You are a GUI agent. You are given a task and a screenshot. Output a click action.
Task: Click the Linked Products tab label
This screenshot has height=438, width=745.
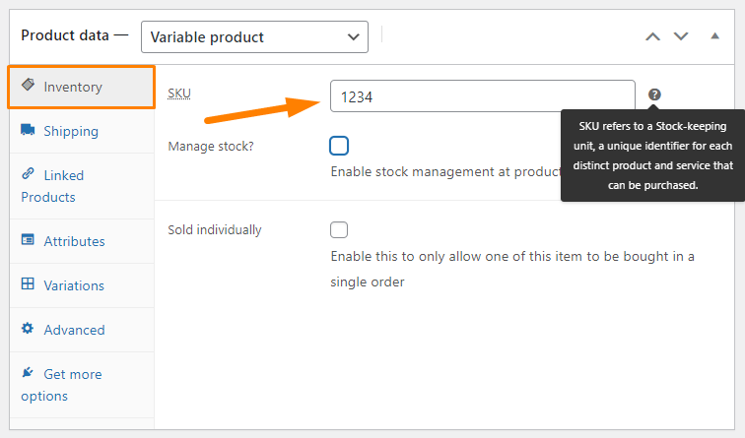tap(52, 186)
